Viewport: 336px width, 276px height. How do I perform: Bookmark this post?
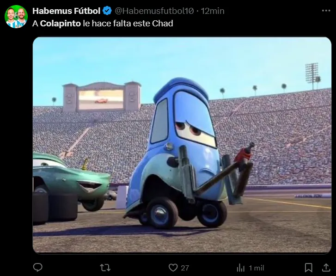point(308,268)
